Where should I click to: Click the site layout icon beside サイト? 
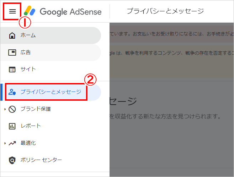(12, 70)
